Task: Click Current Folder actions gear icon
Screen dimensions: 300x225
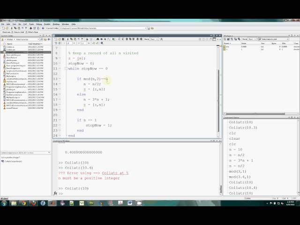Action: (49, 39)
